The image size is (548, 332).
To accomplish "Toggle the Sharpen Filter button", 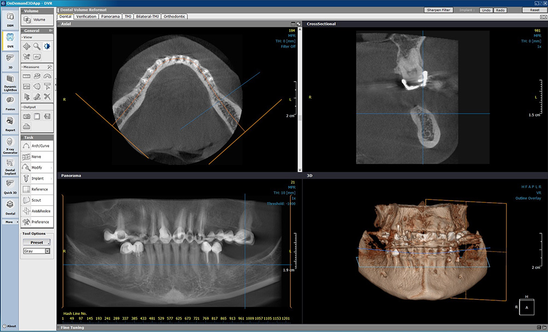I will (x=438, y=10).
